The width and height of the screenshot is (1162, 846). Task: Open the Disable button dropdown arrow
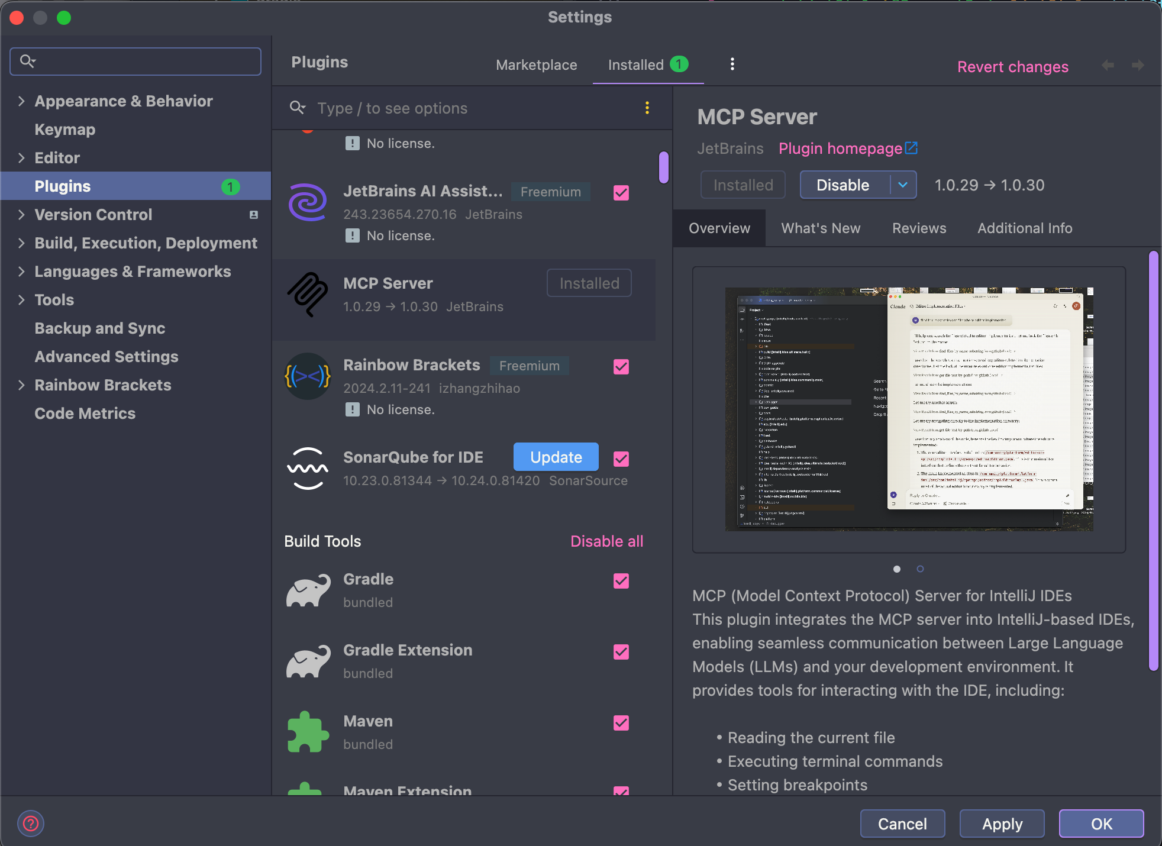903,185
